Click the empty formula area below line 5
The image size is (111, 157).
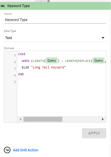click(61, 99)
